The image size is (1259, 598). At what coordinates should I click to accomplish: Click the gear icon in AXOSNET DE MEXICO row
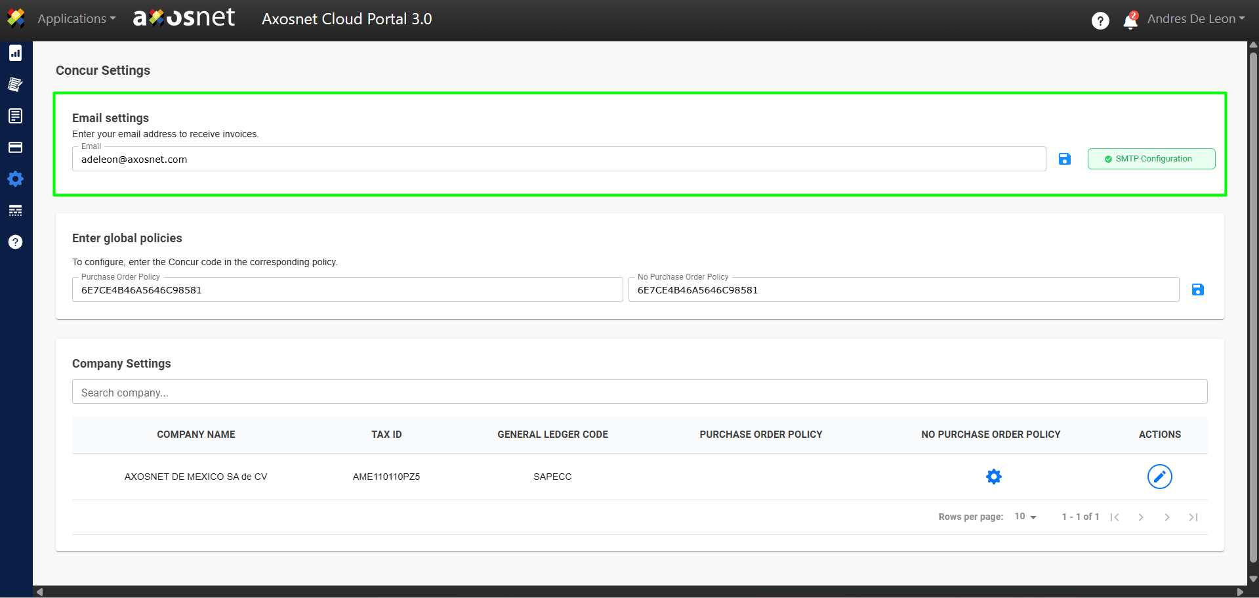[994, 477]
